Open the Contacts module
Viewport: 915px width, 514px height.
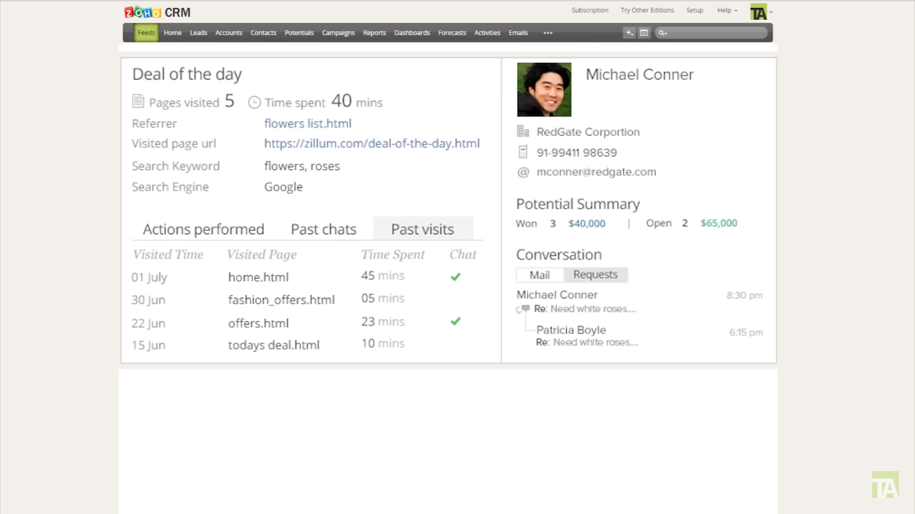point(263,33)
